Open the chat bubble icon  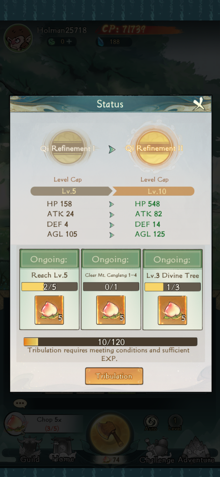point(20,404)
